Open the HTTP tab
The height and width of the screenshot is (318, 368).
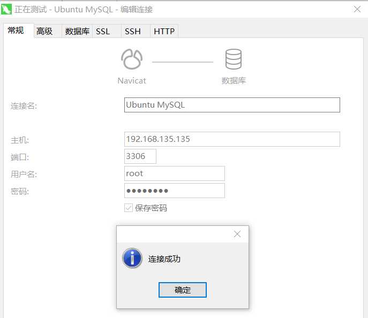tap(164, 31)
